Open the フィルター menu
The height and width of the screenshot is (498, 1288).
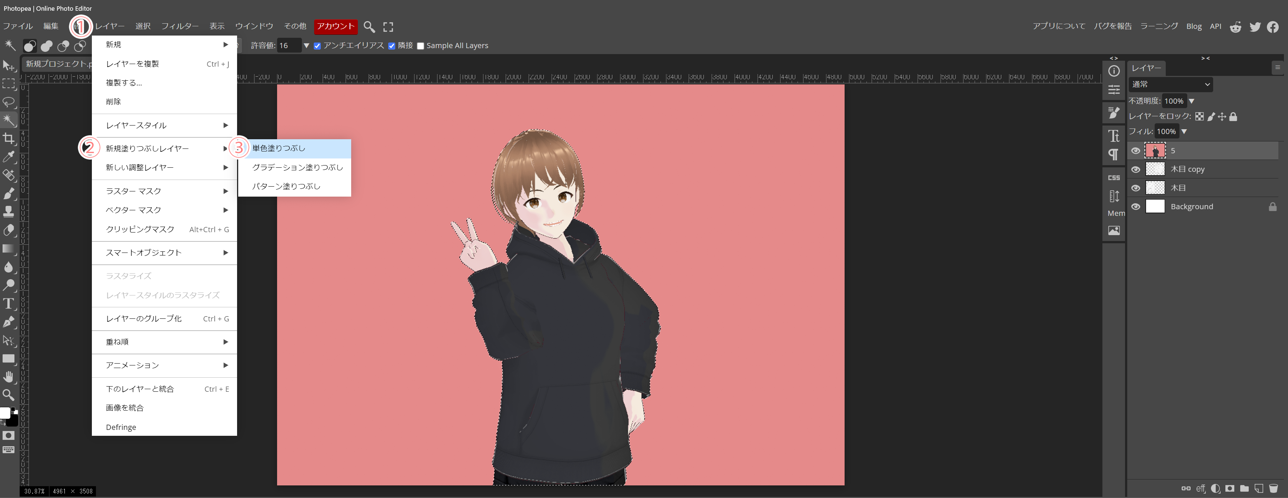coord(180,26)
